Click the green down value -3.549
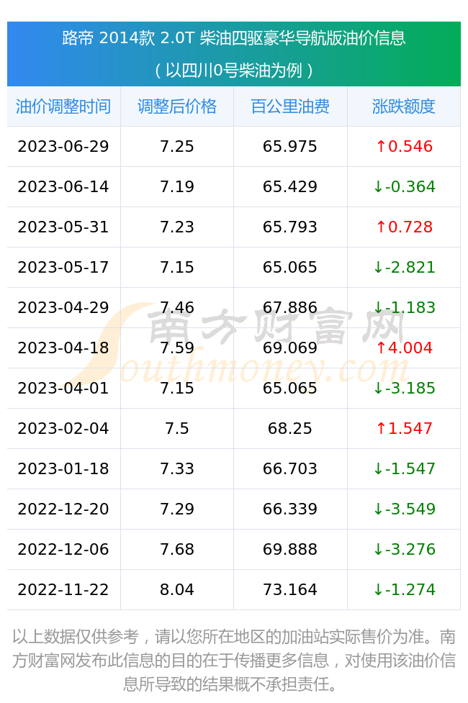This screenshot has width=468, height=703. click(405, 509)
